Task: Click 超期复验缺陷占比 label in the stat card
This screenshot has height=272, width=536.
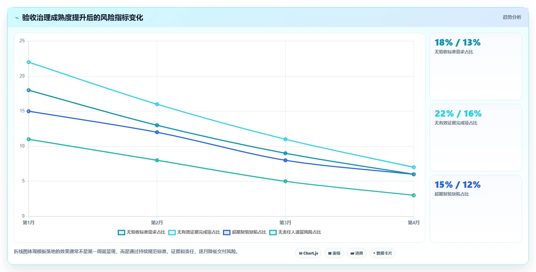Action: 452,194
